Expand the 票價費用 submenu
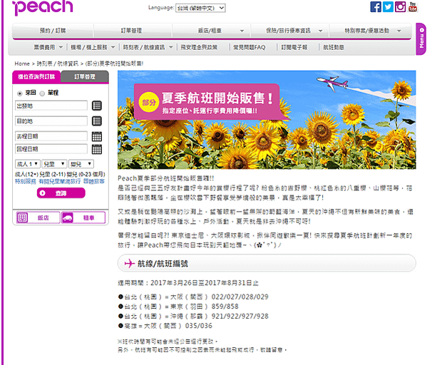The image size is (427, 365). click(x=48, y=47)
